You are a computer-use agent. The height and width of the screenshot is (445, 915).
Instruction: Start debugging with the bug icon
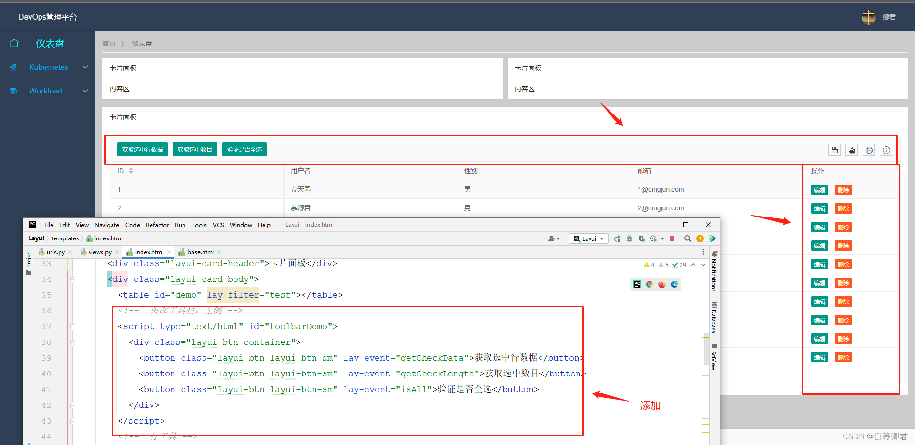click(x=630, y=238)
